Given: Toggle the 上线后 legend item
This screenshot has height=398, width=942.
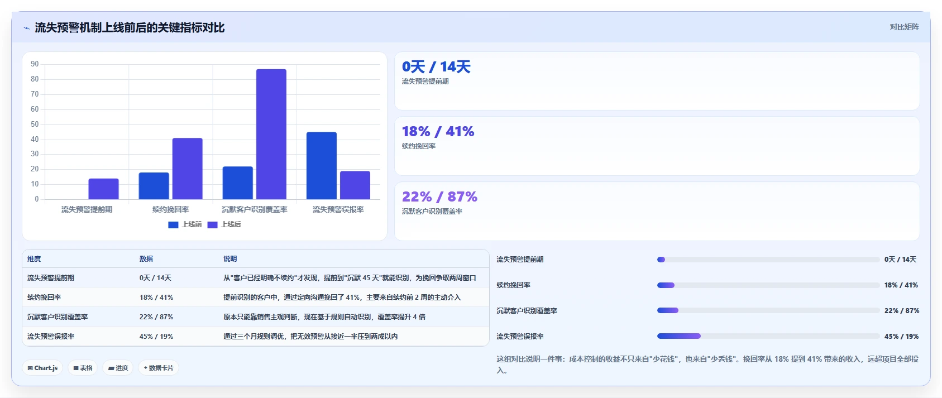Looking at the screenshot, I should coord(224,224).
